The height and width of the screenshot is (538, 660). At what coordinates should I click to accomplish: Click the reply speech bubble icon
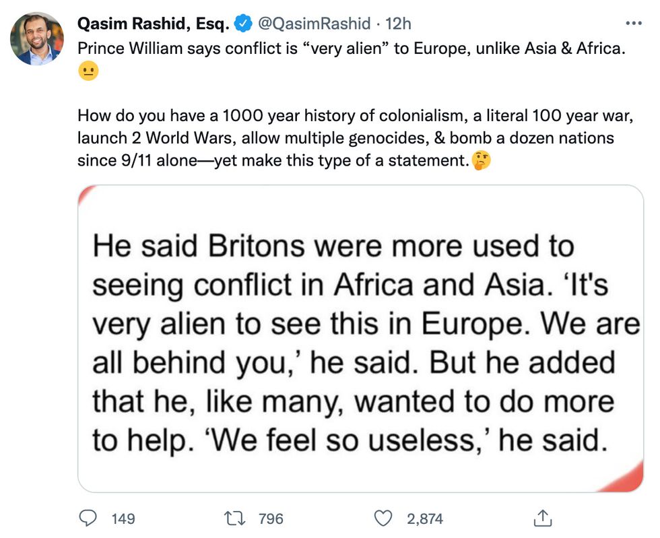[88, 518]
